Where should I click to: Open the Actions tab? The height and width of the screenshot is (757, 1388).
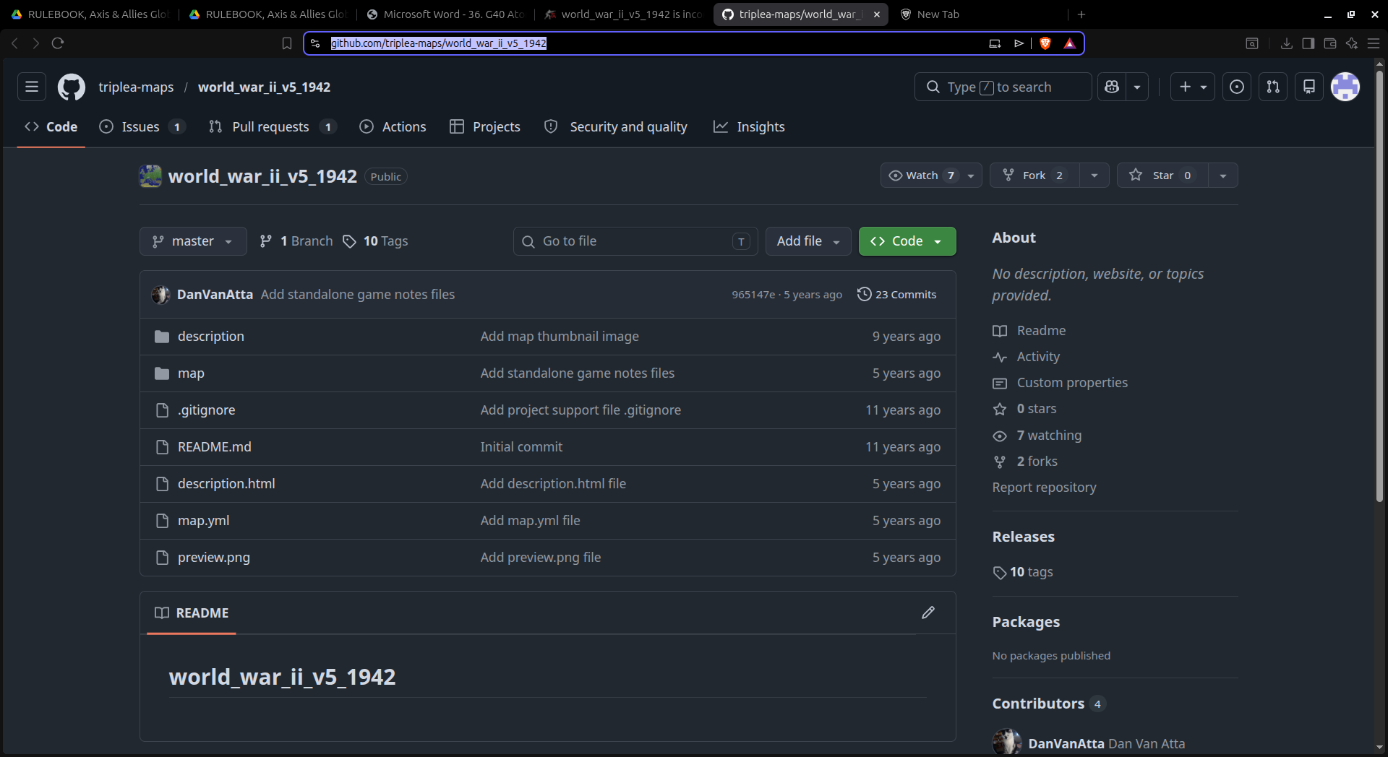(x=393, y=126)
